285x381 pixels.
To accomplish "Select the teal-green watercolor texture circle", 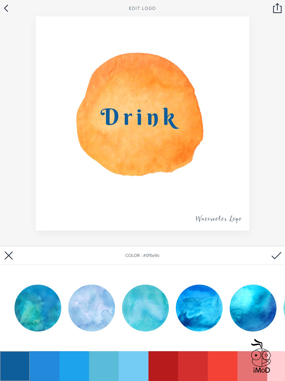I will pyautogui.click(x=38, y=308).
